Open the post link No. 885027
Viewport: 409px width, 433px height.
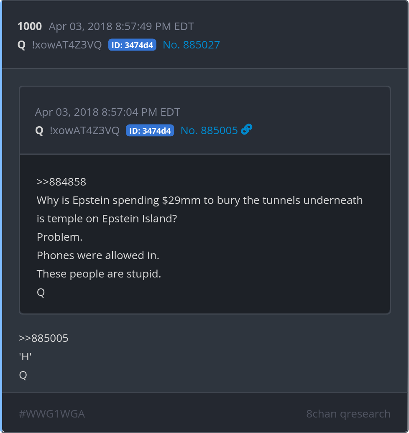pyautogui.click(x=191, y=45)
